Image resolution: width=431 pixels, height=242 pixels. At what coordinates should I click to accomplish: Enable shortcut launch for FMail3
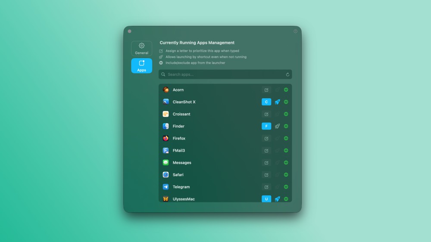click(x=277, y=151)
